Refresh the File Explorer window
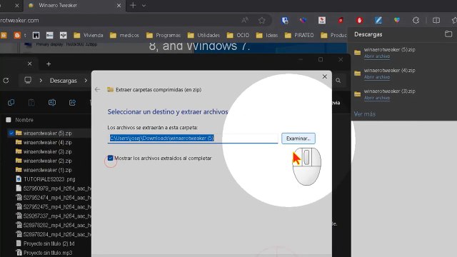The width and height of the screenshot is (457, 257). [x=6, y=81]
